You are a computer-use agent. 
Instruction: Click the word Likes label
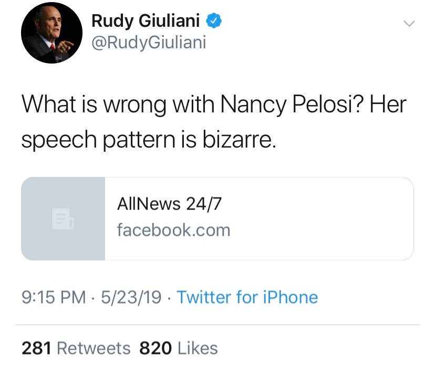[x=198, y=348]
